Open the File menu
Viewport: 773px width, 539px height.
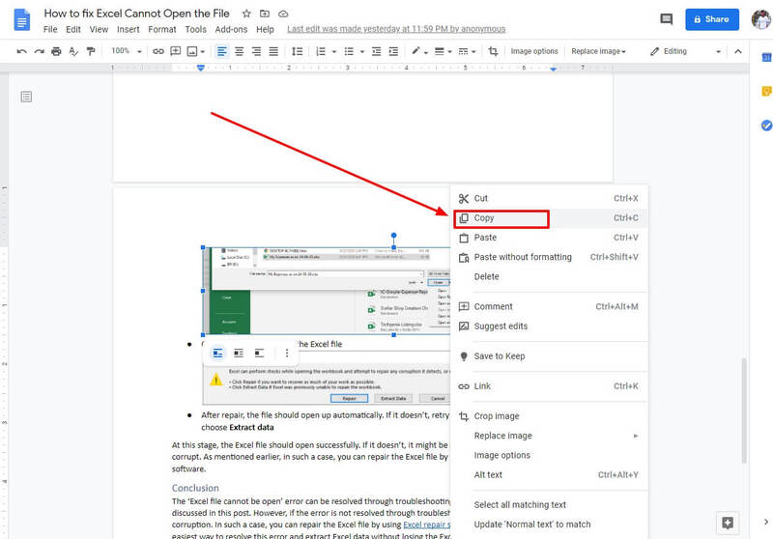pos(50,30)
